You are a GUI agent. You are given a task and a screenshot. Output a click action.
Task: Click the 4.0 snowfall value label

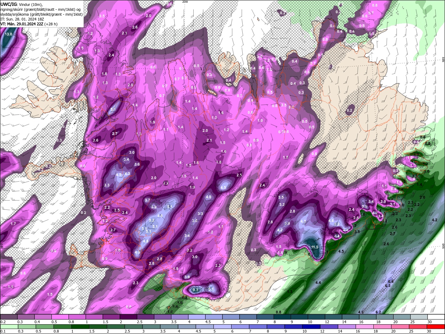[209, 197]
